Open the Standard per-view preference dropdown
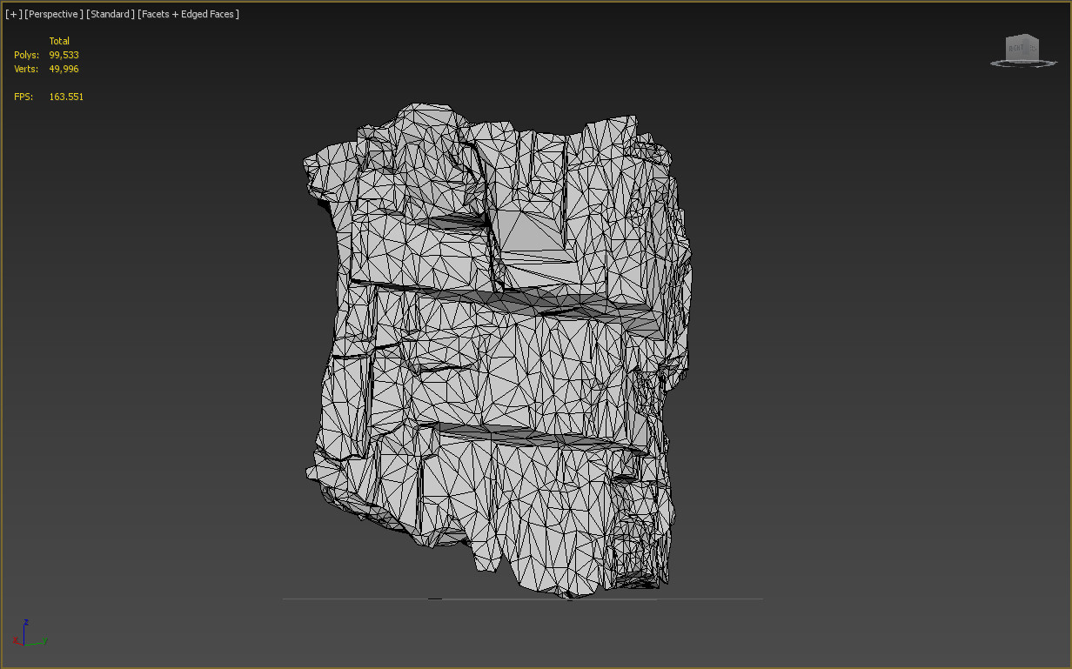Screen dimensions: 1072x669 [x=111, y=14]
